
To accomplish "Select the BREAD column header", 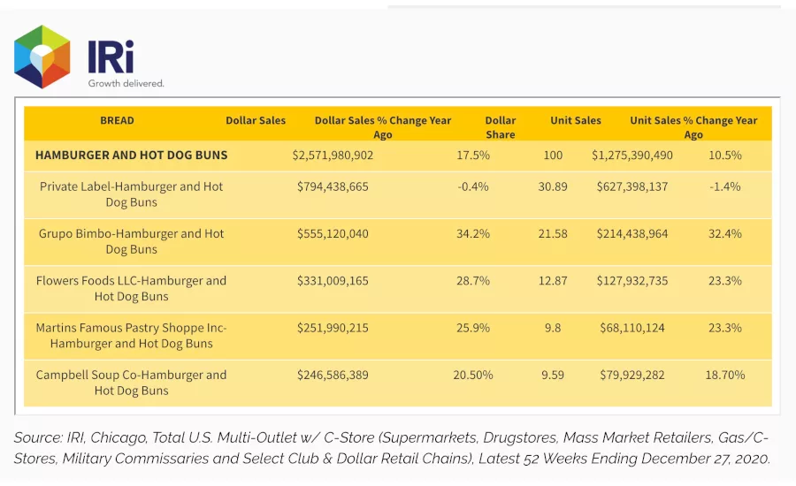I will point(117,121).
